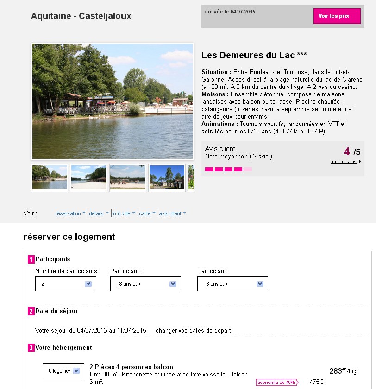Click "changer vos dates de départ" link
This screenshot has width=376, height=389.
(x=193, y=331)
